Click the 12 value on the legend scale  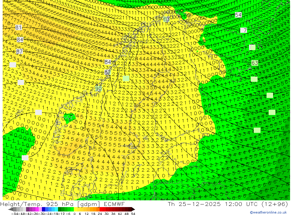pyautogui.click(x=87, y=214)
